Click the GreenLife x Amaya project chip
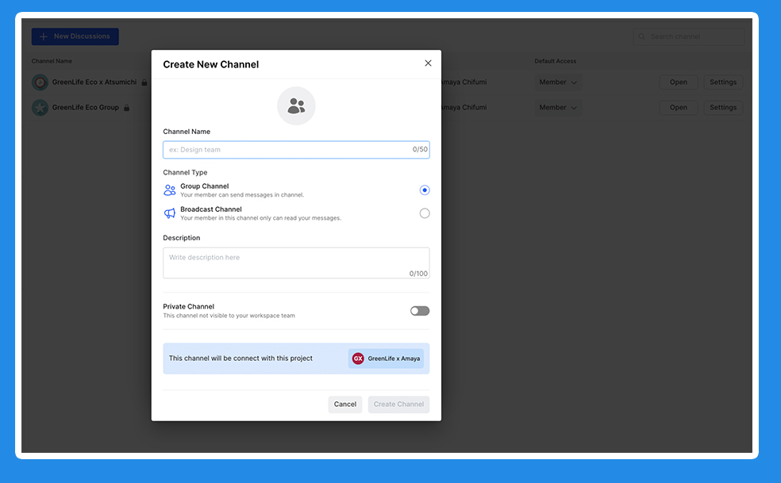The image size is (781, 483). point(386,358)
